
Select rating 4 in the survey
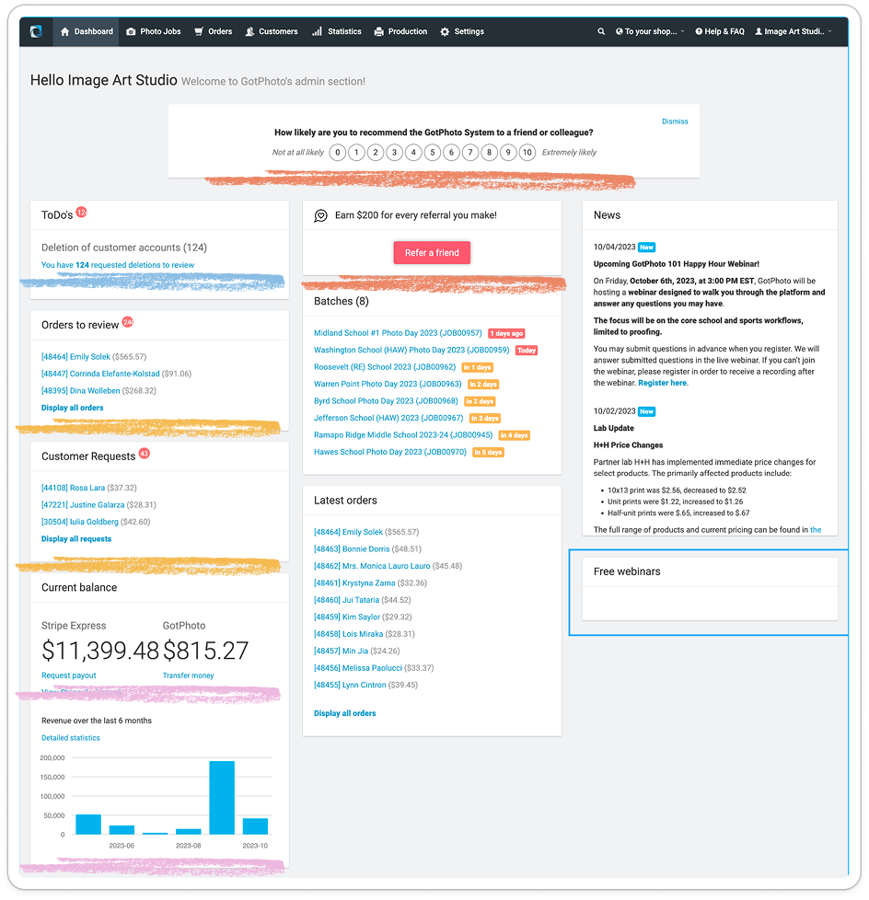coord(413,153)
